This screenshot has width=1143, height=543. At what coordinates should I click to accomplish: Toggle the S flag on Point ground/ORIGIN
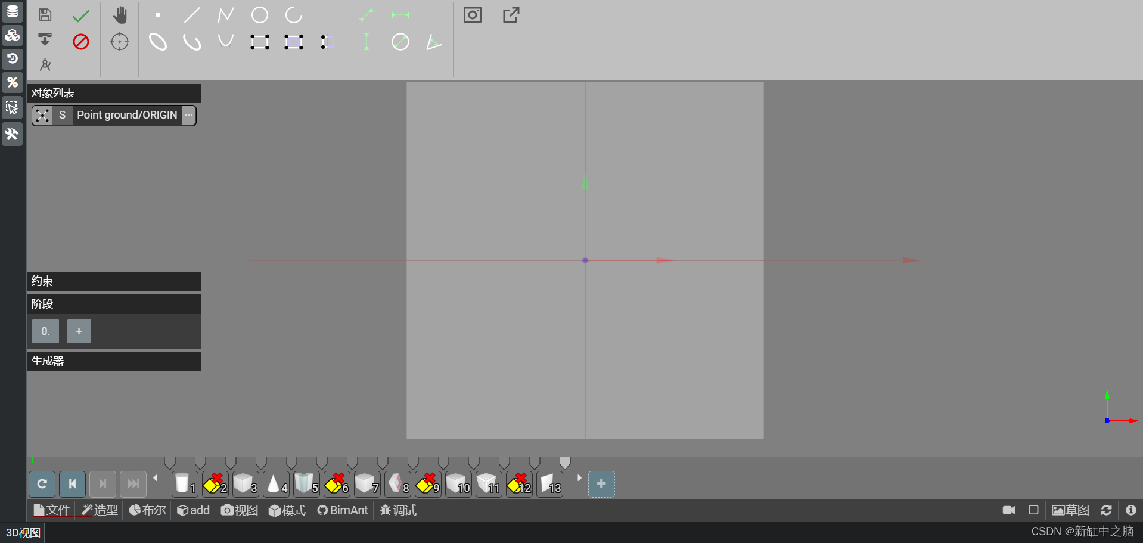coord(63,115)
